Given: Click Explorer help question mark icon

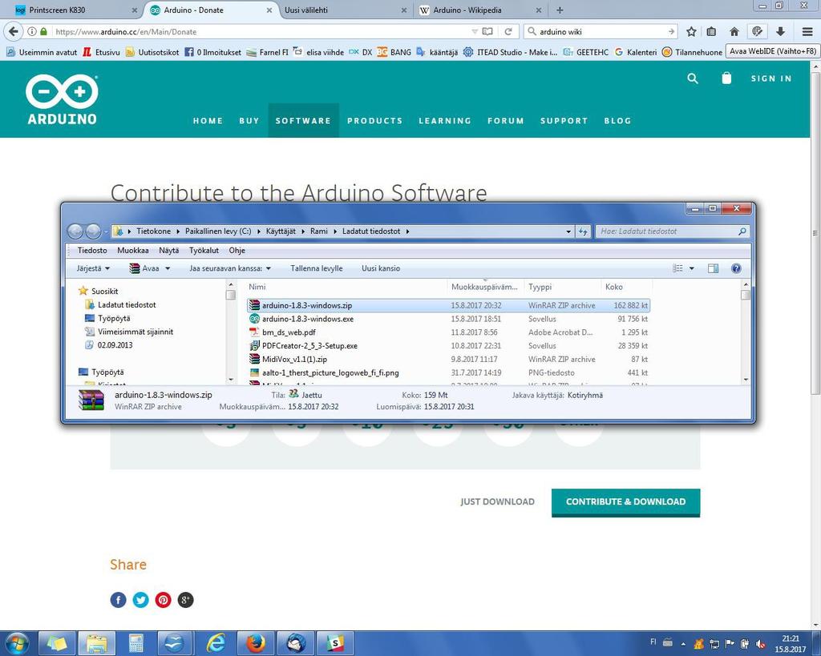Looking at the screenshot, I should pos(736,268).
